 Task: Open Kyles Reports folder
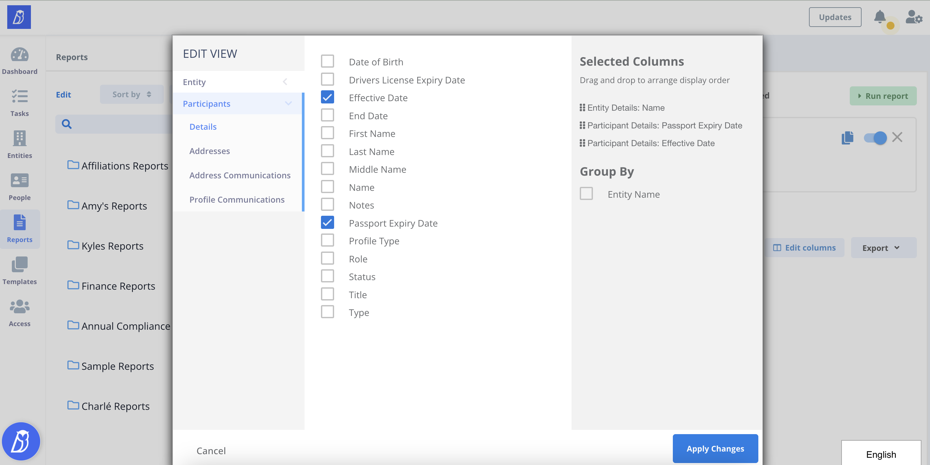coord(106,246)
